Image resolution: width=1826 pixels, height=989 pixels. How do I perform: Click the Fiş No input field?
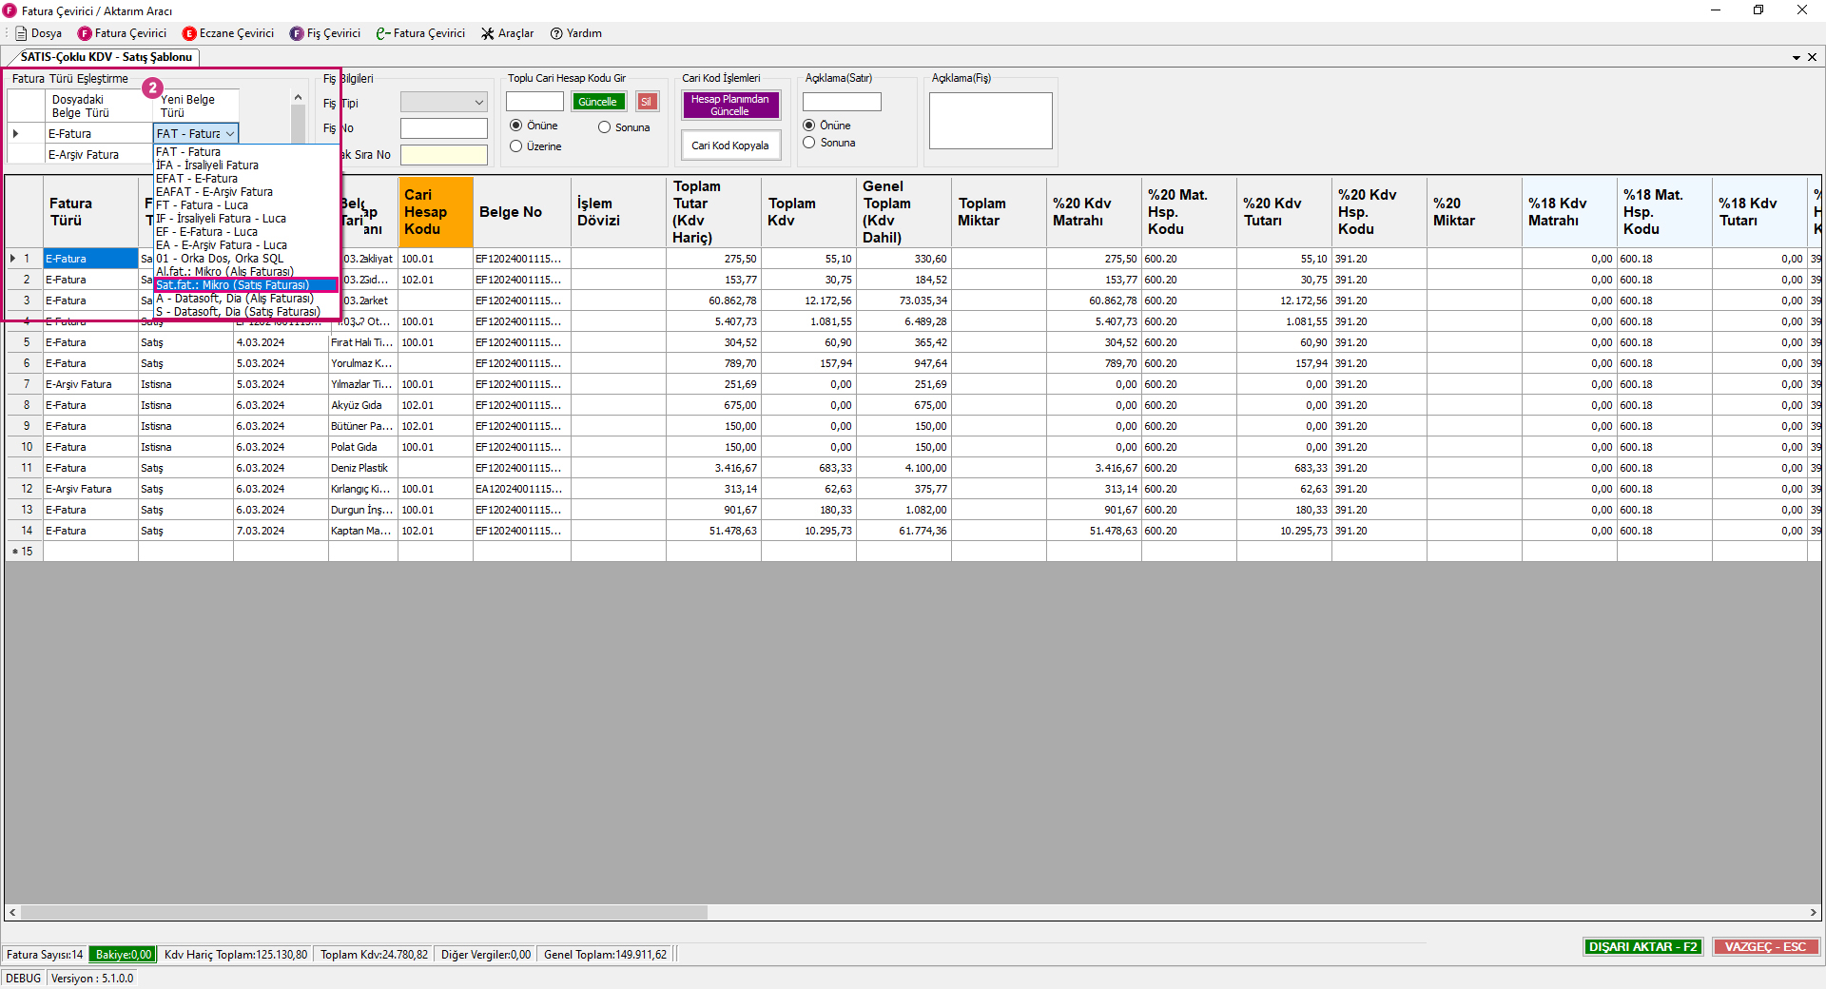pos(443,128)
